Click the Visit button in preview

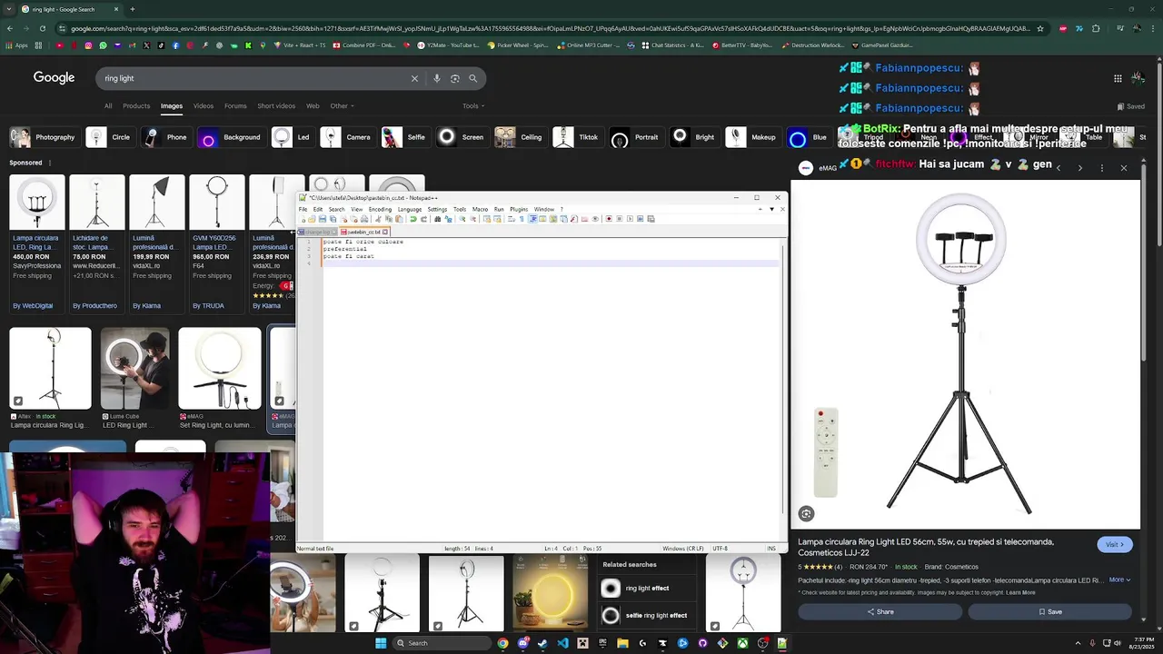1114,544
